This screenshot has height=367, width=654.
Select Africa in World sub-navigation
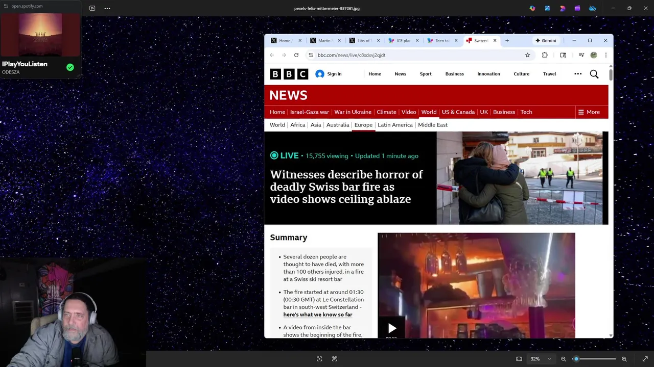[x=297, y=125]
